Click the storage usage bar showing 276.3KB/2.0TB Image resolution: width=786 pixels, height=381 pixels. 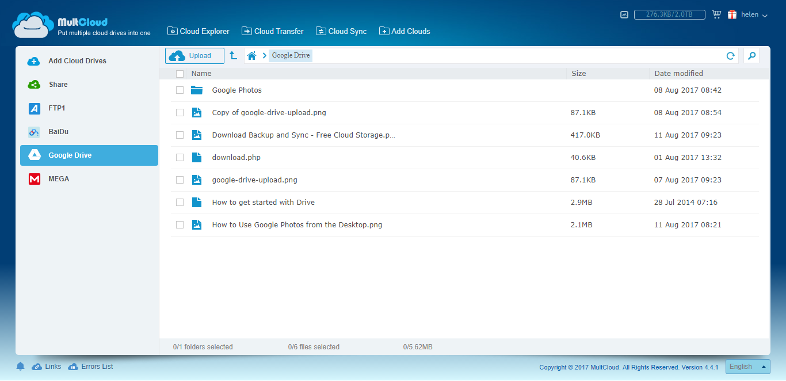669,14
